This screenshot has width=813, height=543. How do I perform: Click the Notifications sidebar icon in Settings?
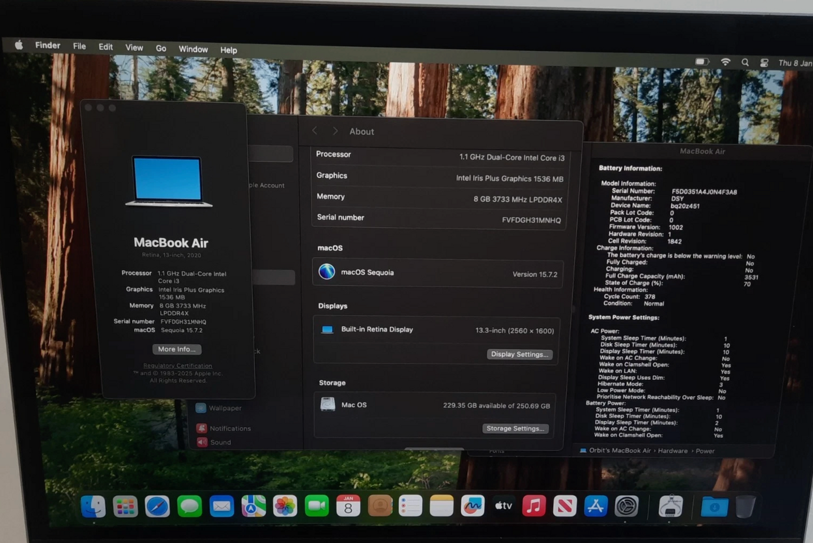[x=201, y=428]
